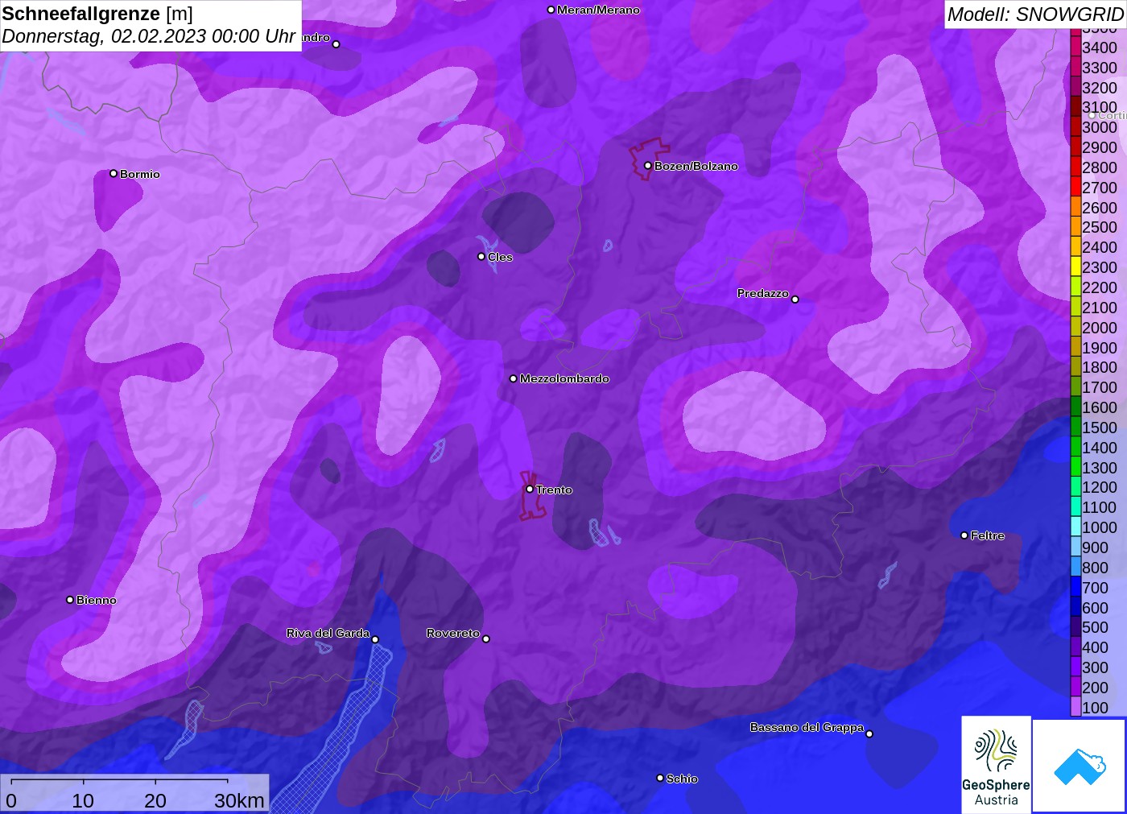Click the Riva del Garda marker dot

point(375,640)
